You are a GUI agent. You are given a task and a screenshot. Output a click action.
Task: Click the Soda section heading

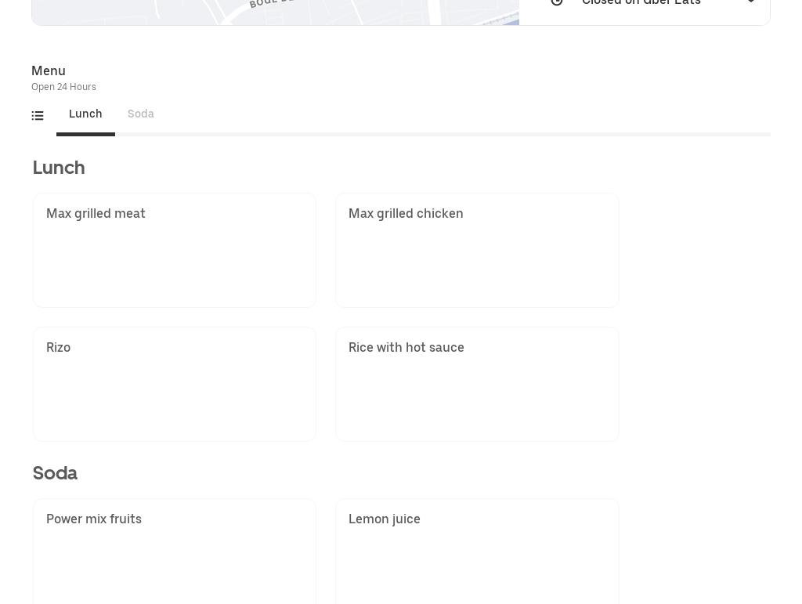point(55,473)
